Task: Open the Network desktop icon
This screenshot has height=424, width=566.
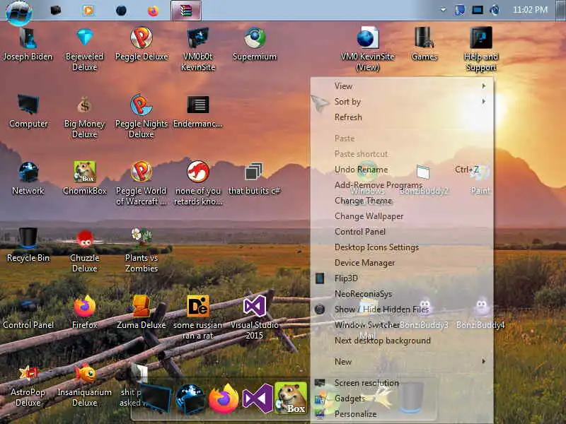Action: click(28, 178)
